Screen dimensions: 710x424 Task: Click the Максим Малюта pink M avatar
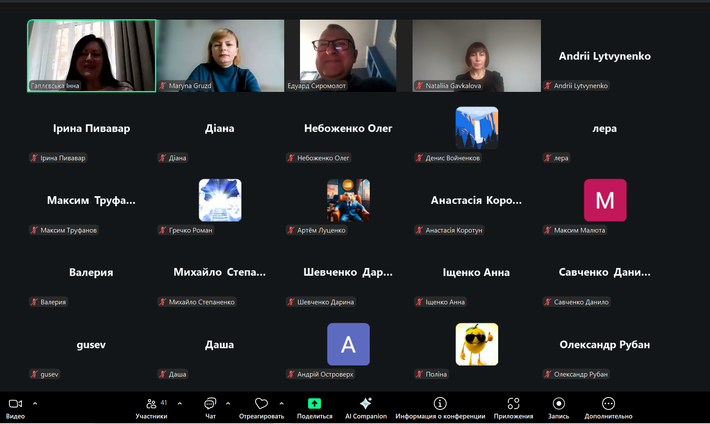pos(605,200)
